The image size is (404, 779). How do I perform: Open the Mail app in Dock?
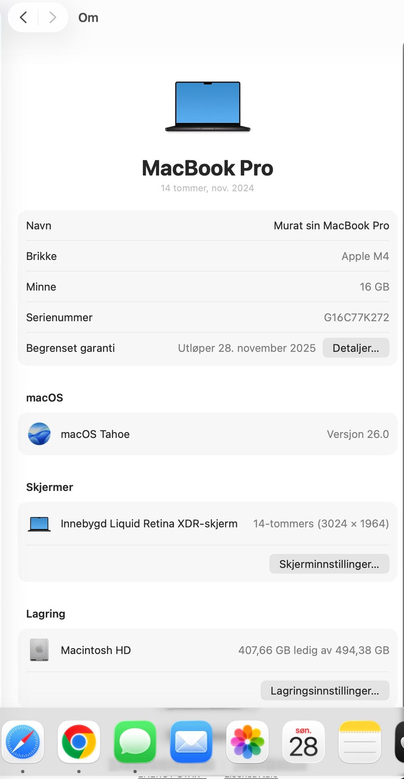click(191, 742)
